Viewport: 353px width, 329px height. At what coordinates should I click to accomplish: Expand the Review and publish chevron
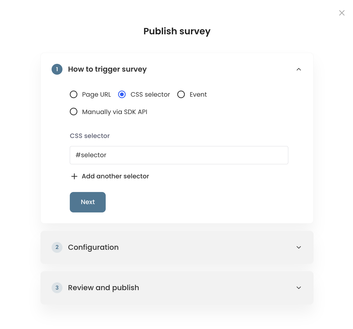299,288
